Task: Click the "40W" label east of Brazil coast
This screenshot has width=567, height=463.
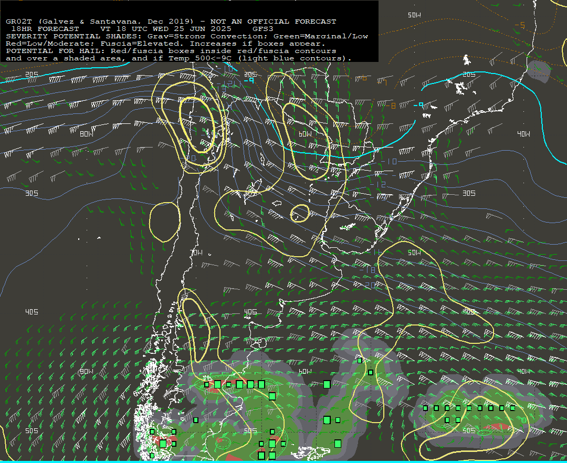Action: (x=523, y=134)
